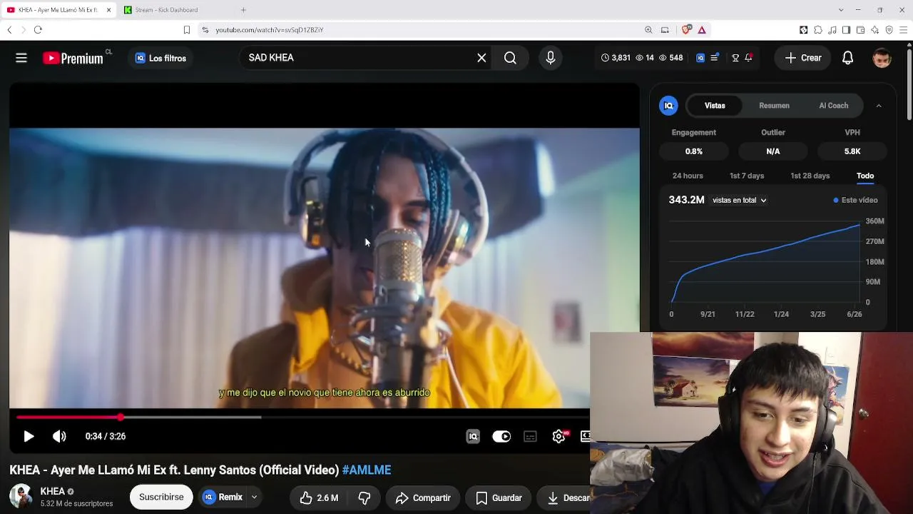Select the Todo time range
Image resolution: width=913 pixels, height=514 pixels.
click(x=865, y=176)
